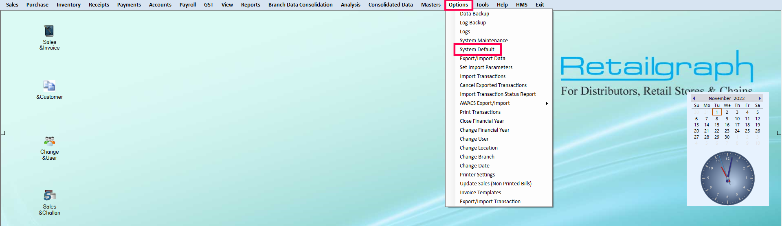Select November 15 in the calendar
This screenshot has width=782, height=226.
click(717, 125)
